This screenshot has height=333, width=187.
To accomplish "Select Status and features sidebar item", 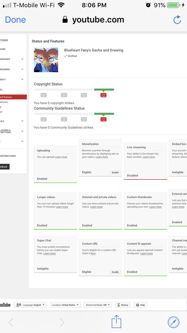I will tap(13, 97).
